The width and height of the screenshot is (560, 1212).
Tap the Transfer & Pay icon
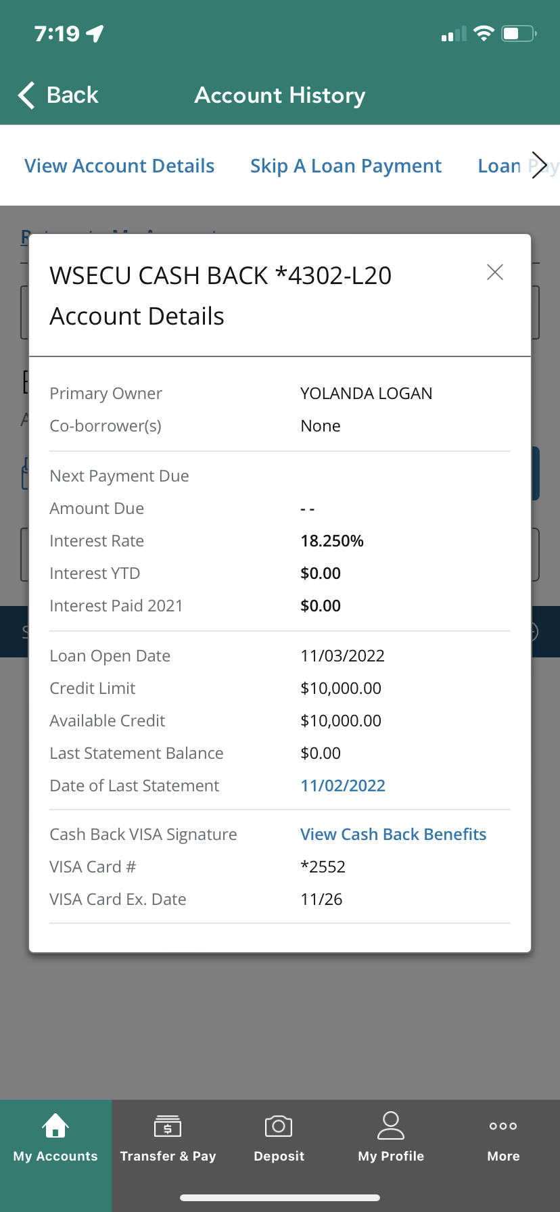(x=168, y=1126)
